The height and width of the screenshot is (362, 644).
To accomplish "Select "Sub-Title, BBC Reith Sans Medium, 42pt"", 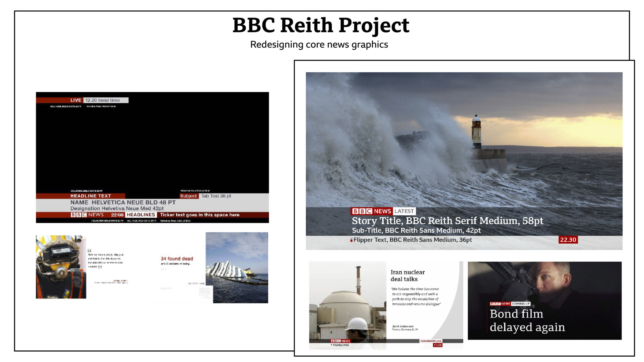I will pos(416,230).
